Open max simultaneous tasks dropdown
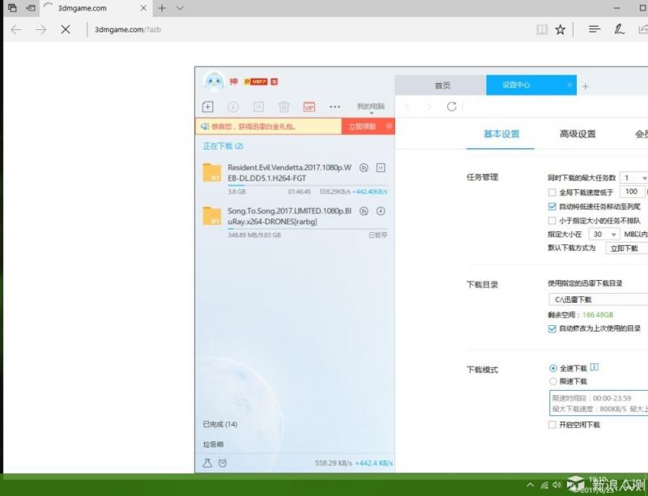648x496 pixels. [x=634, y=177]
